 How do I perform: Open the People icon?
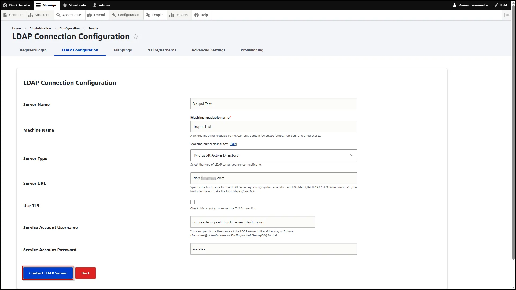click(148, 15)
